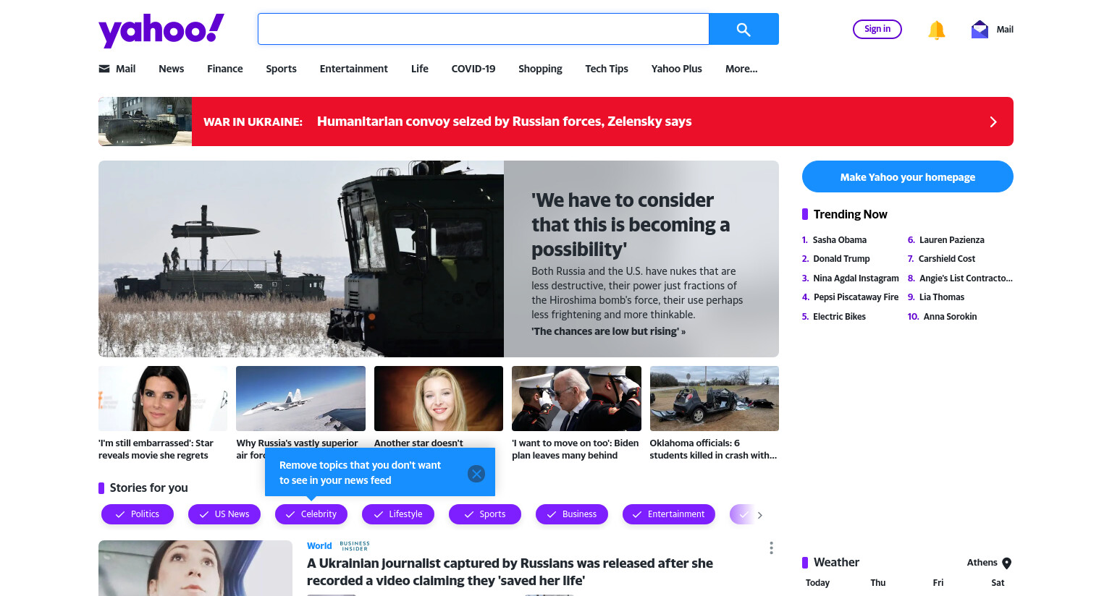Open trending topic Lia Thomas

pos(942,297)
